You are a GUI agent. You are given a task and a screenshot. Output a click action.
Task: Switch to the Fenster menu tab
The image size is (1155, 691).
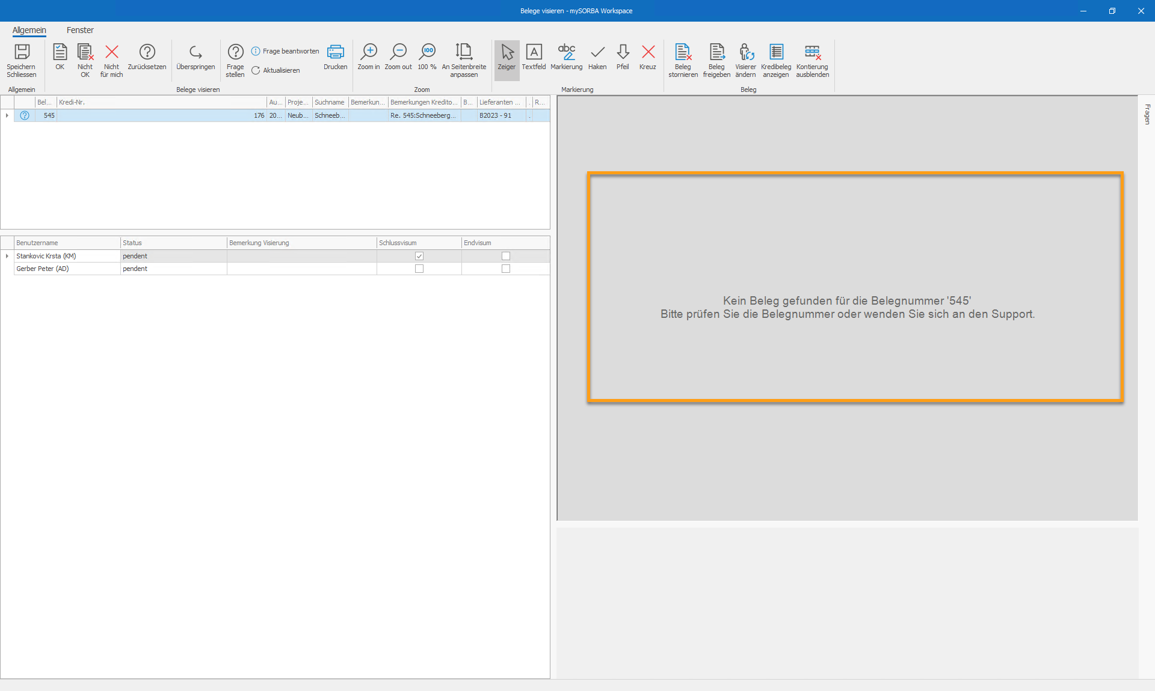coord(80,30)
